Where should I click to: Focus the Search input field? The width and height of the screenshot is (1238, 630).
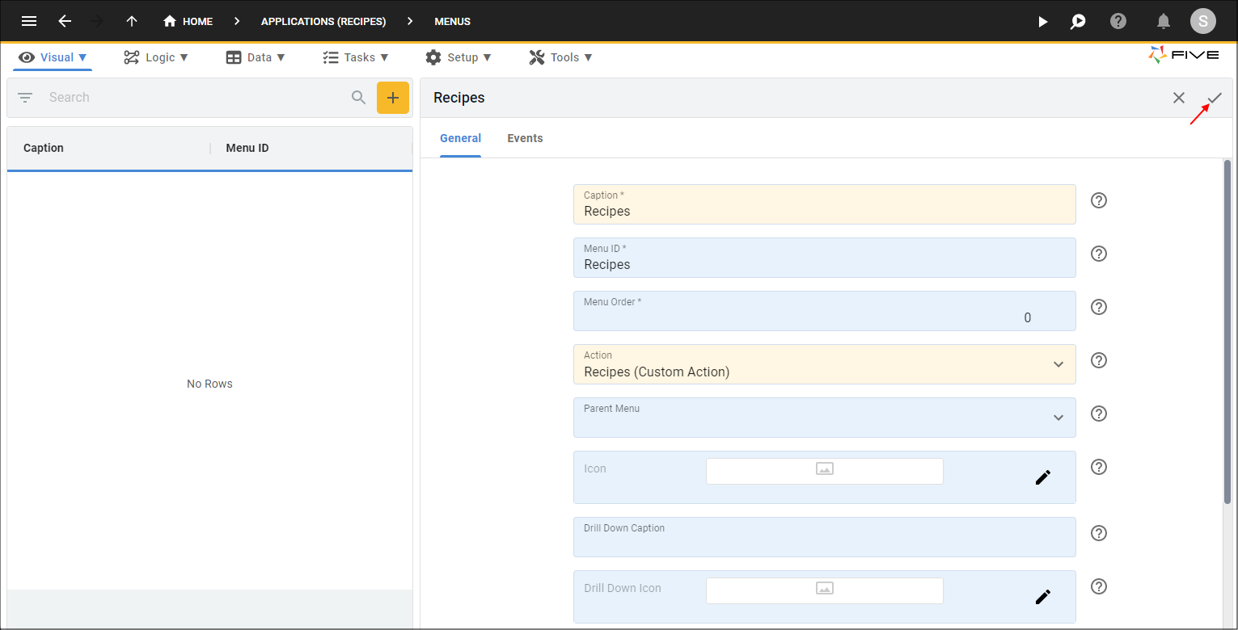click(194, 98)
